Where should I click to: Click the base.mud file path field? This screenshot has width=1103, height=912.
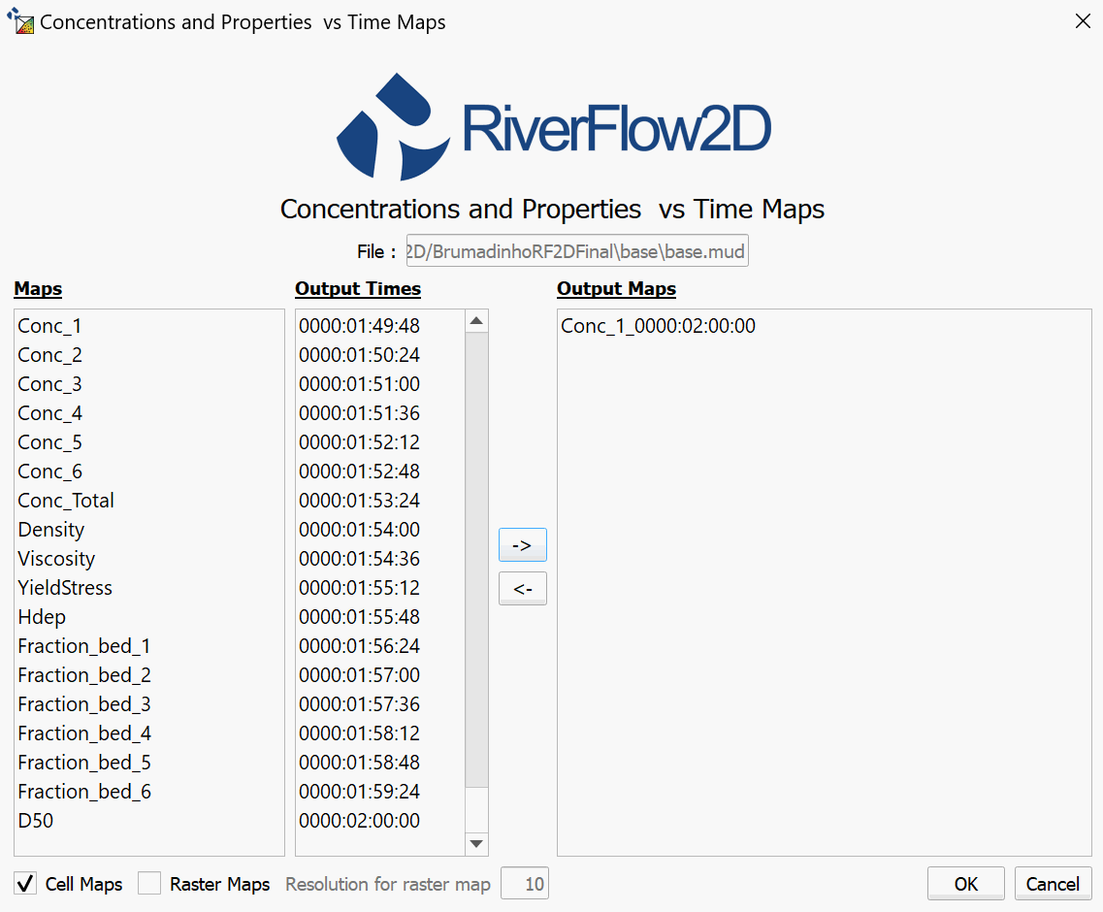[576, 252]
